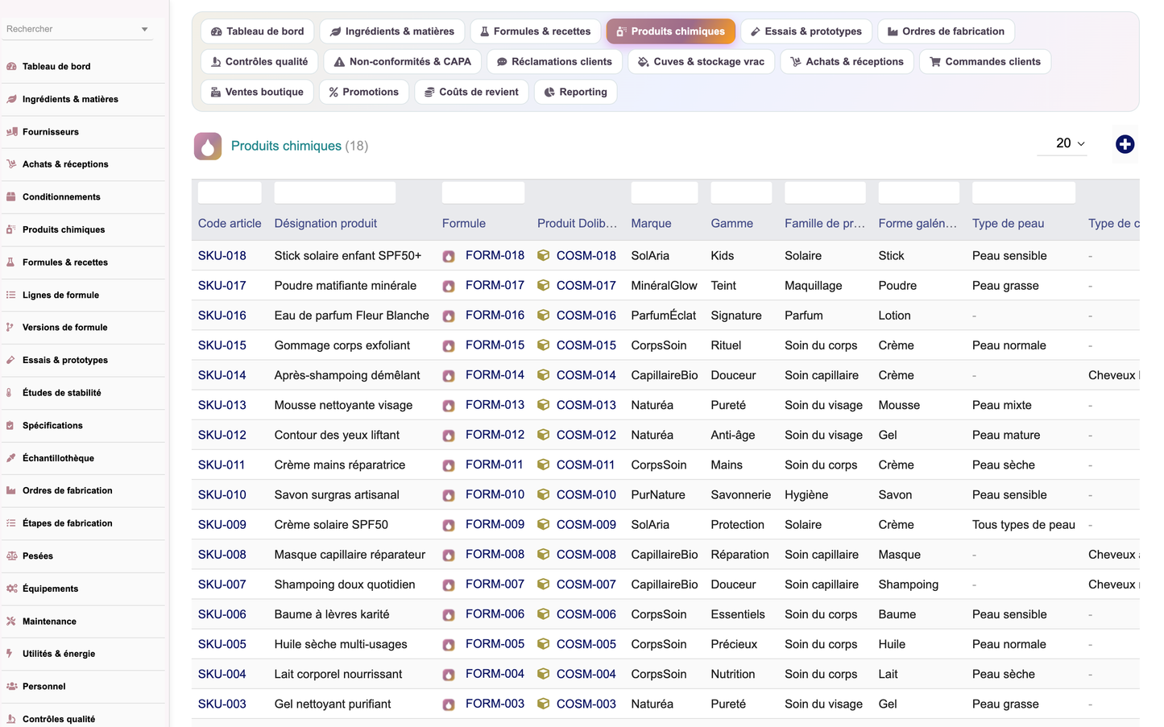Click the Produits chimiques heading link
The height and width of the screenshot is (727, 1164).
[286, 146]
